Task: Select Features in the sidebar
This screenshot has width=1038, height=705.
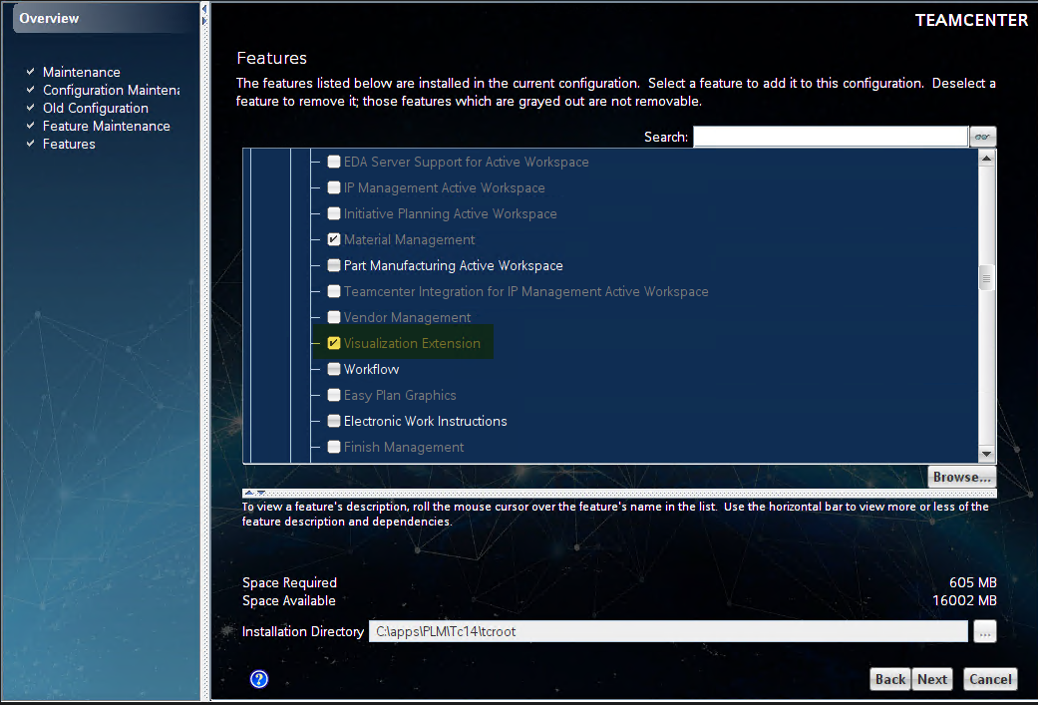Action: 69,144
